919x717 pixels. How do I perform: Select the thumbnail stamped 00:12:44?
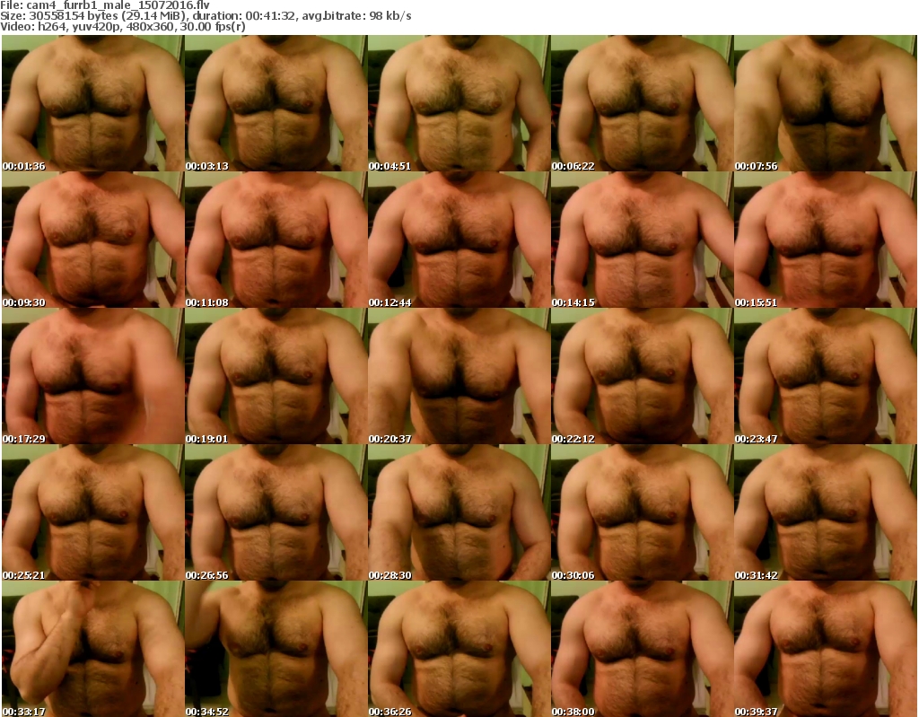click(459, 240)
